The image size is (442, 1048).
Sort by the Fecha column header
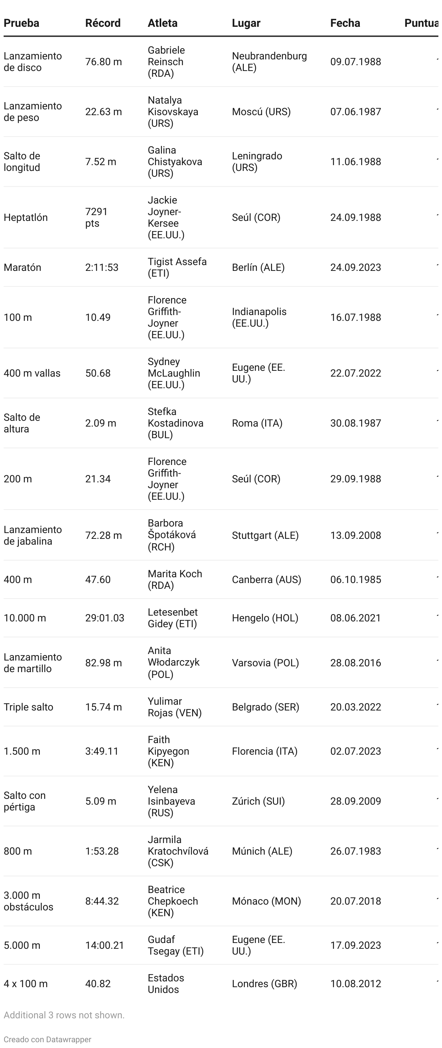(345, 23)
